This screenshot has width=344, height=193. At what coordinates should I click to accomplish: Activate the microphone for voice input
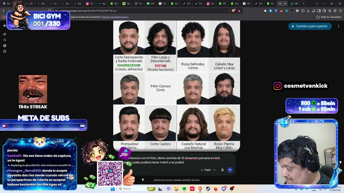click(222, 170)
